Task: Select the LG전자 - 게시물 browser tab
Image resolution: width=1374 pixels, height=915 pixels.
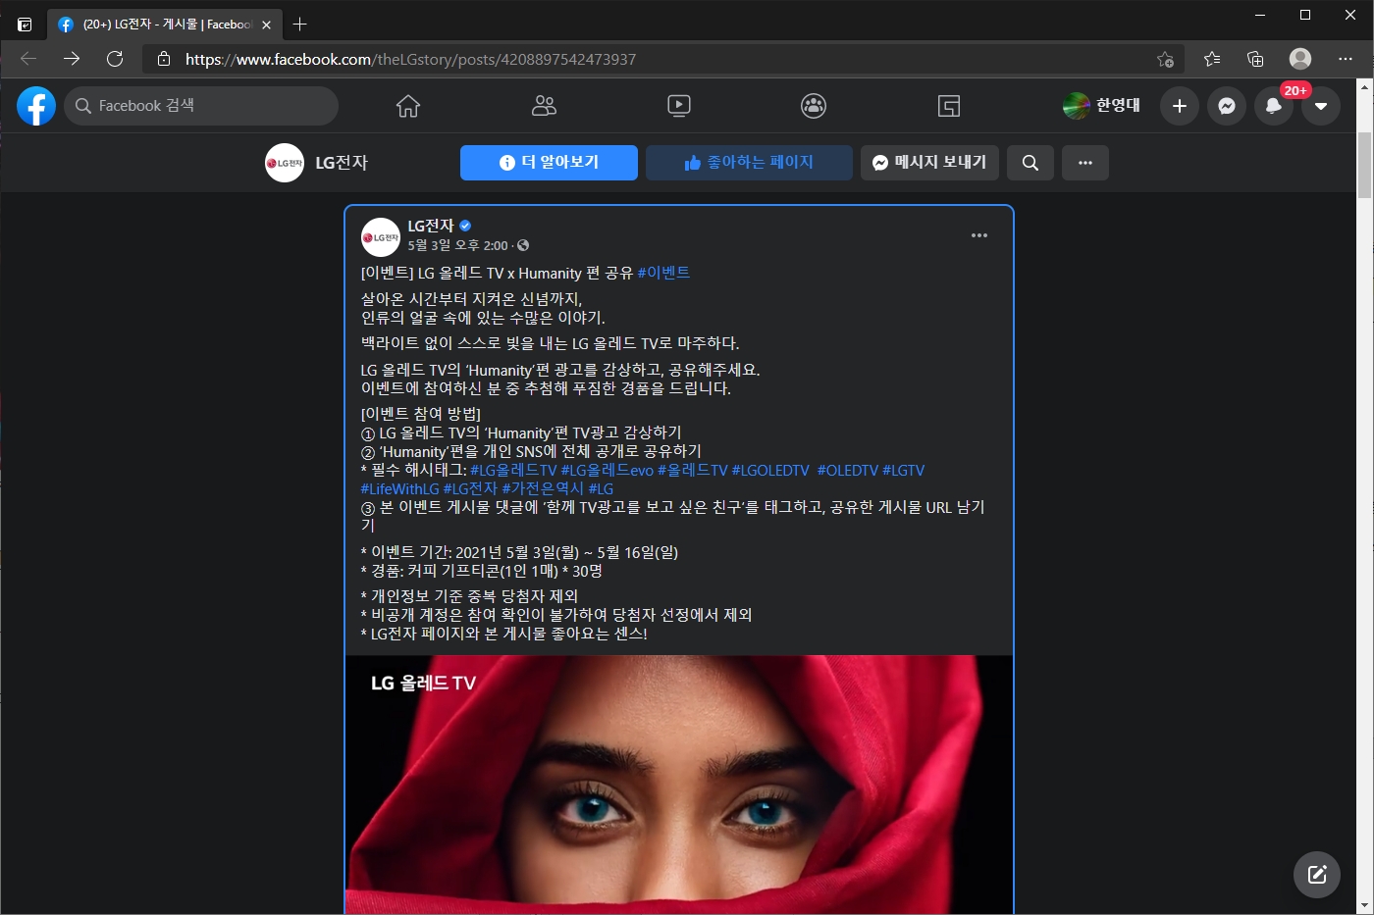Action: pyautogui.click(x=165, y=25)
